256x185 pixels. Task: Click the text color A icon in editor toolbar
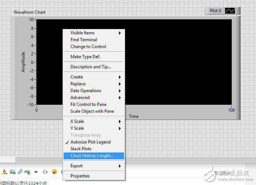(4, 172)
